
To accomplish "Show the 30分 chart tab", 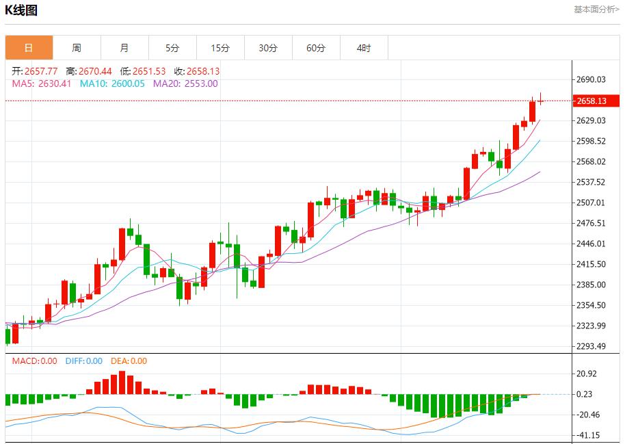I will tap(268, 48).
